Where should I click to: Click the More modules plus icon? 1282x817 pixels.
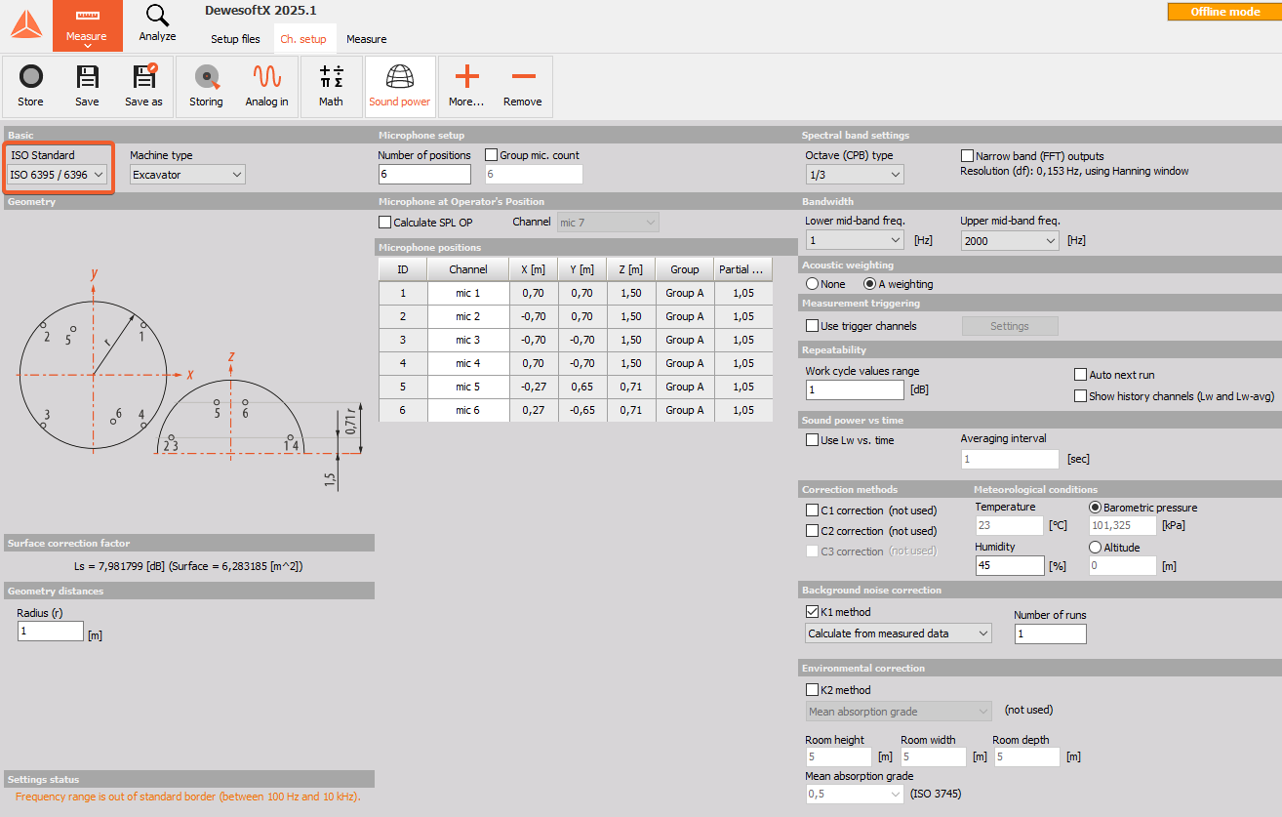pos(466,87)
